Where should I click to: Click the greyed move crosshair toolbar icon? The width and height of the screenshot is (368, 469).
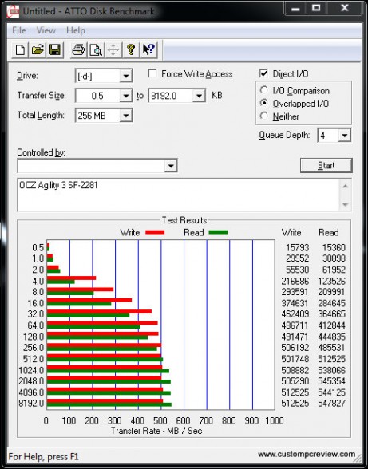tap(113, 49)
